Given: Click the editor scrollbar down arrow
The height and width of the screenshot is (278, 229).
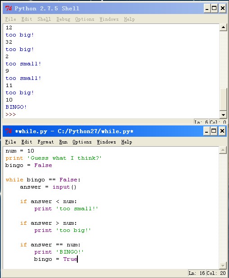Looking at the screenshot, I should click(x=223, y=265).
